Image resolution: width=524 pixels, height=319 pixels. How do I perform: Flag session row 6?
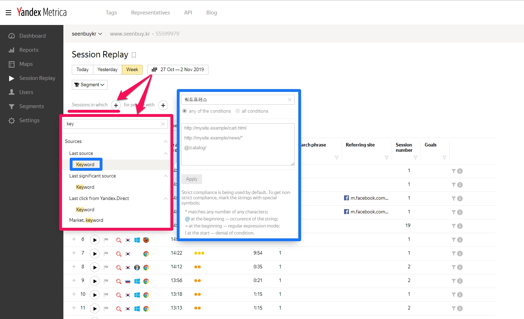(x=106, y=240)
